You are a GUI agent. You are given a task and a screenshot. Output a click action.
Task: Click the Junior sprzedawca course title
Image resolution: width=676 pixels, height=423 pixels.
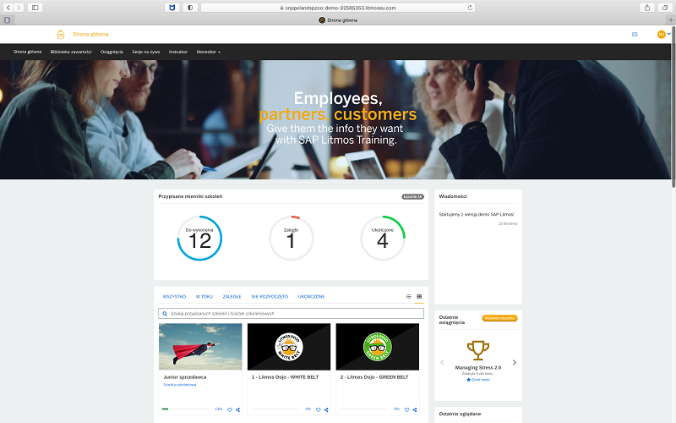(x=185, y=377)
